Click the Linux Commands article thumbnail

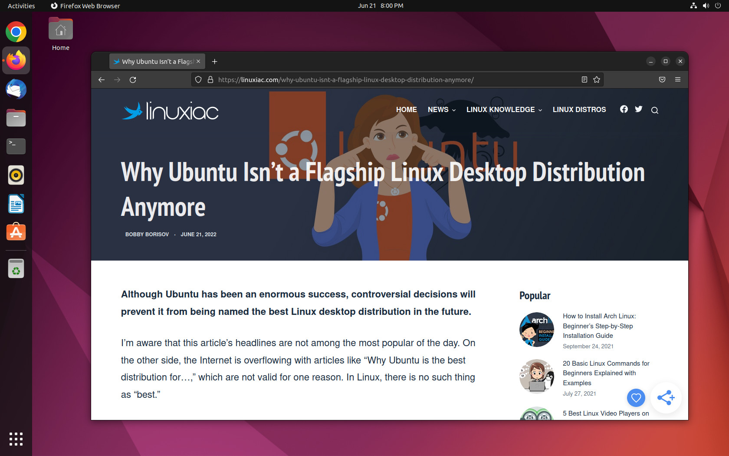(x=537, y=377)
